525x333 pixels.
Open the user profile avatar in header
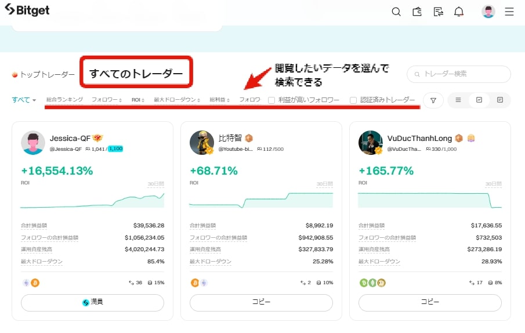click(488, 12)
